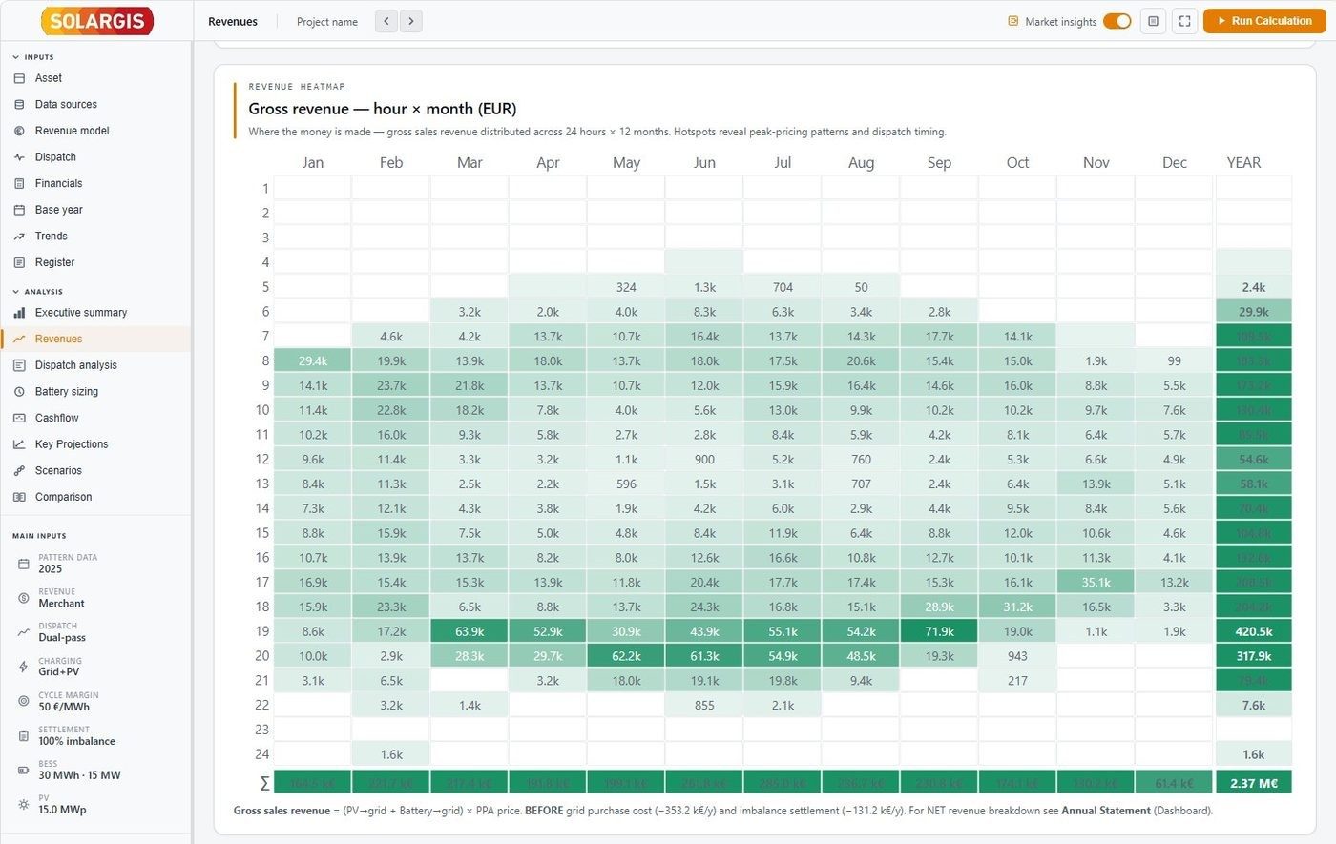
Task: Click the Dispatch analysis icon
Action: (x=19, y=365)
